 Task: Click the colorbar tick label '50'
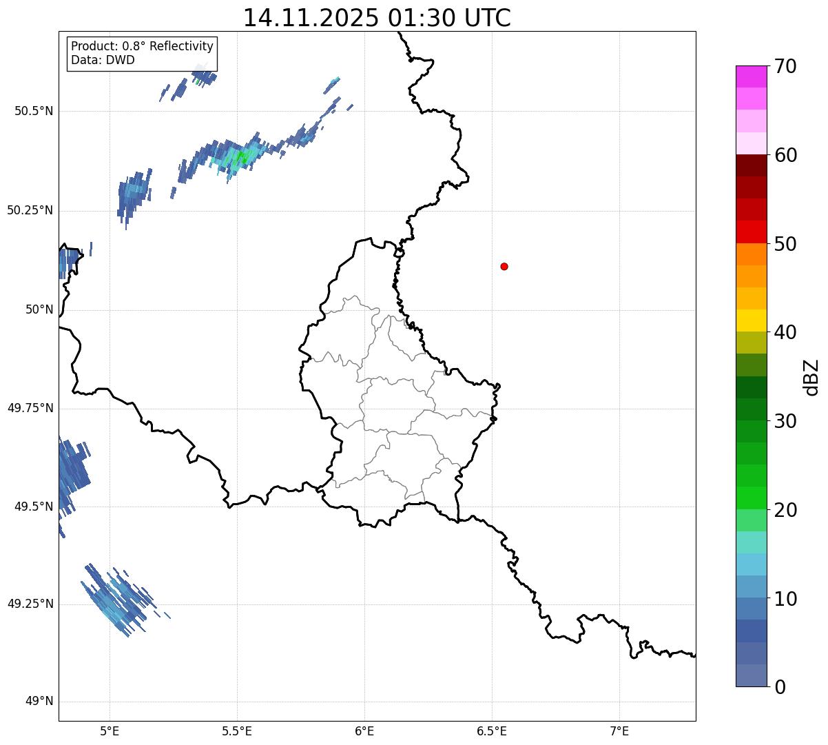click(x=785, y=244)
